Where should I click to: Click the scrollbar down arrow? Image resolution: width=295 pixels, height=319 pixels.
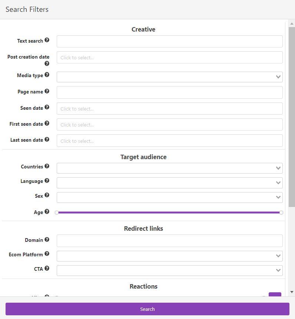(292, 292)
